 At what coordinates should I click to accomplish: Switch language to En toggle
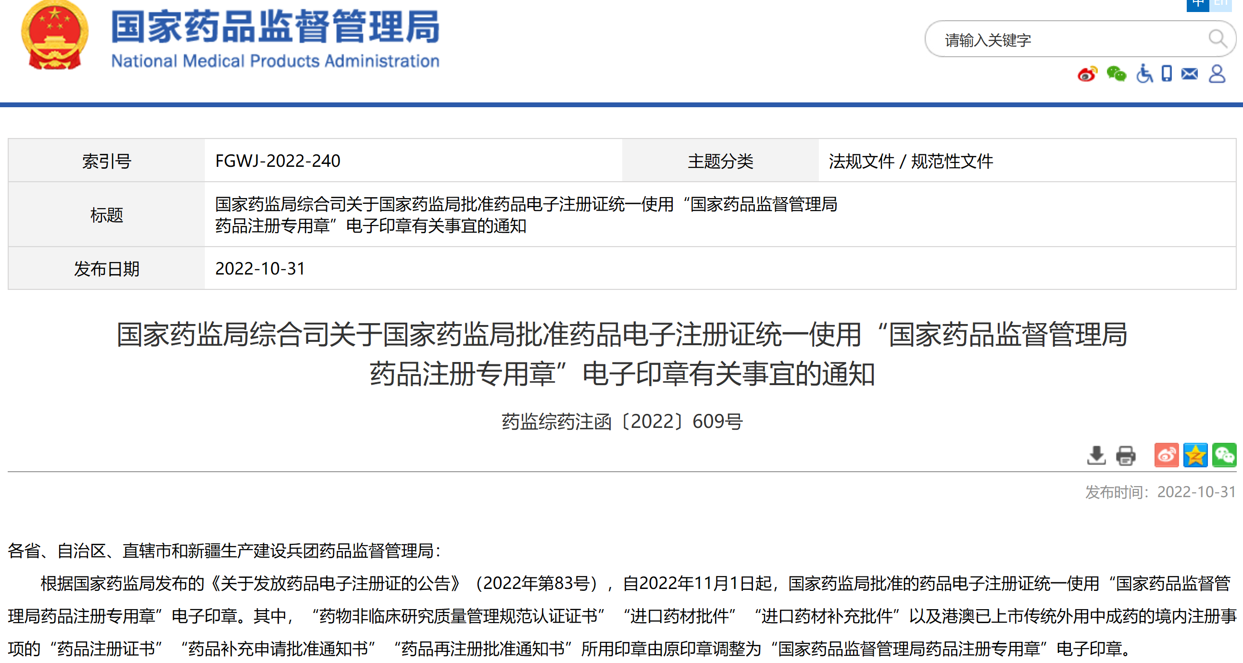(x=1221, y=4)
